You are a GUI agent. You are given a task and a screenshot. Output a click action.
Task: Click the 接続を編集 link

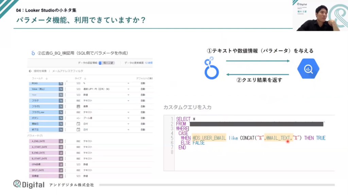pyautogui.click(x=40, y=71)
